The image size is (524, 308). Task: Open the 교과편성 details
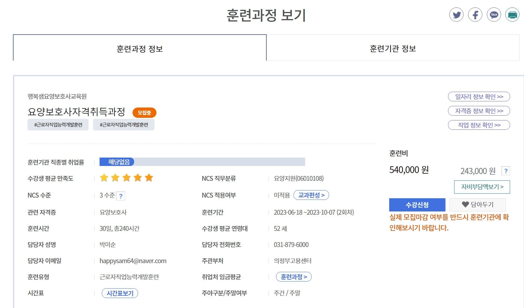[311, 195]
